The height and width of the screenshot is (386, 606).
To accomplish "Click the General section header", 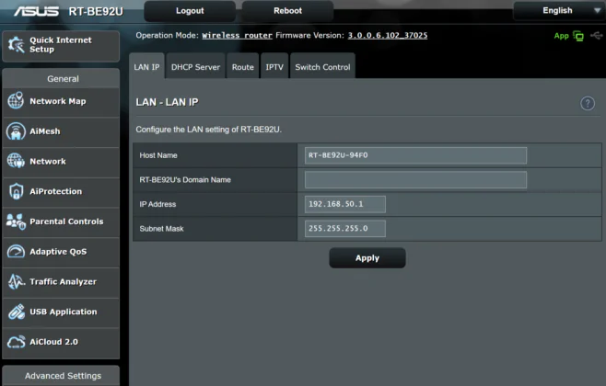I will click(63, 79).
